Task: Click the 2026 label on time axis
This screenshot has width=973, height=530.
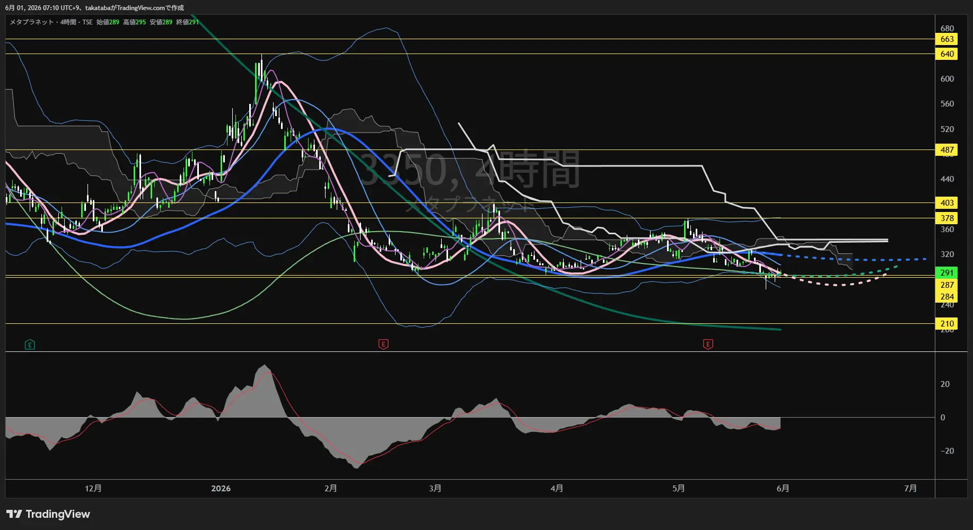Action: 221,489
